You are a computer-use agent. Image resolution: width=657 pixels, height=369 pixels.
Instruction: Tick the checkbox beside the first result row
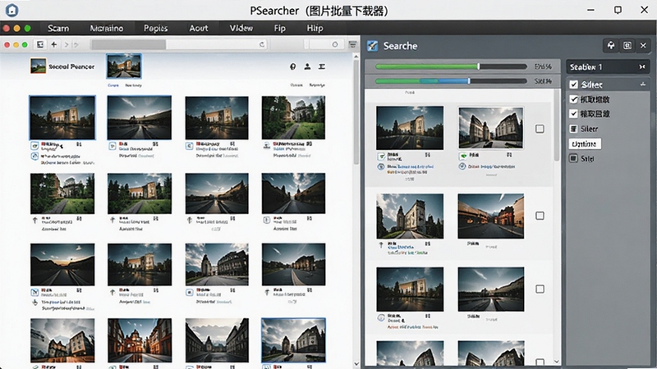(540, 129)
